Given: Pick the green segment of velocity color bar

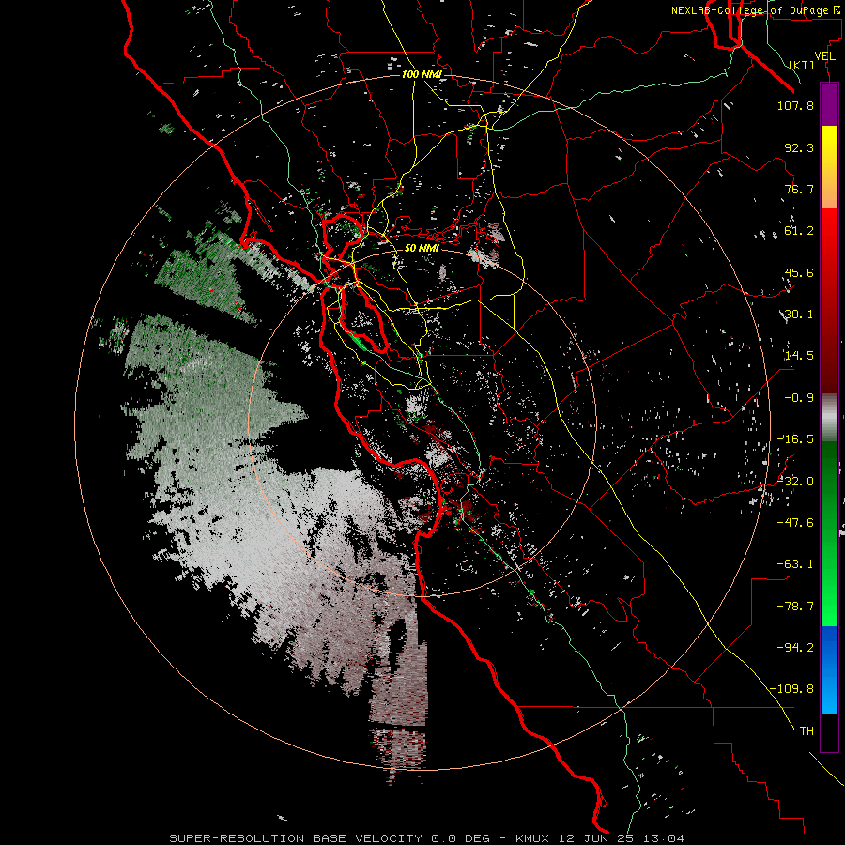Looking at the screenshot, I should pos(829,533).
